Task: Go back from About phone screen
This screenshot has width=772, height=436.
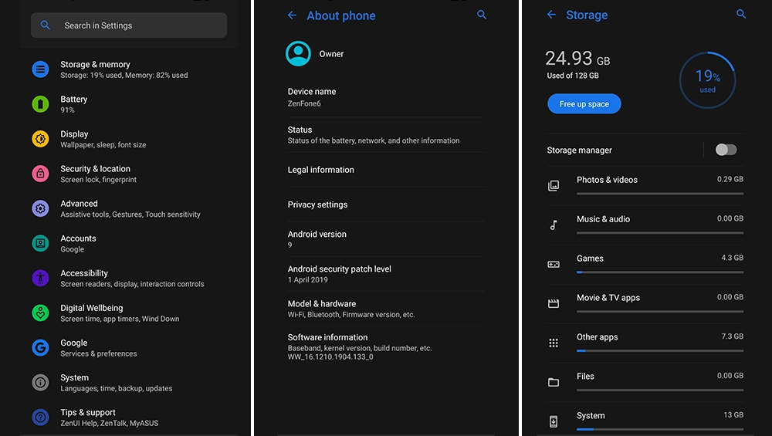Action: click(x=292, y=15)
